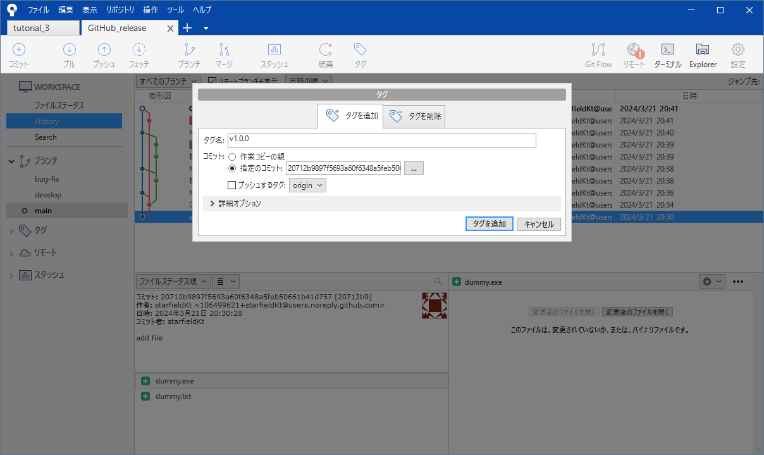Screen dimensions: 764x455
Task: Click the Merge (マージ) toolbar icon
Action: pyautogui.click(x=224, y=49)
